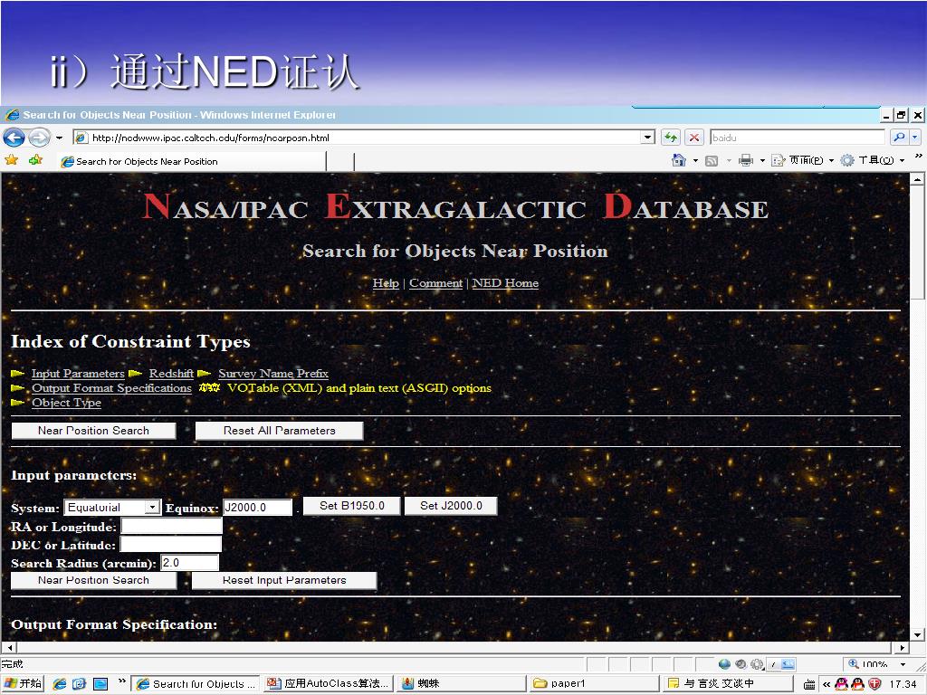This screenshot has height=695, width=927.
Task: Click the Reset All Parameters button
Action: click(279, 431)
